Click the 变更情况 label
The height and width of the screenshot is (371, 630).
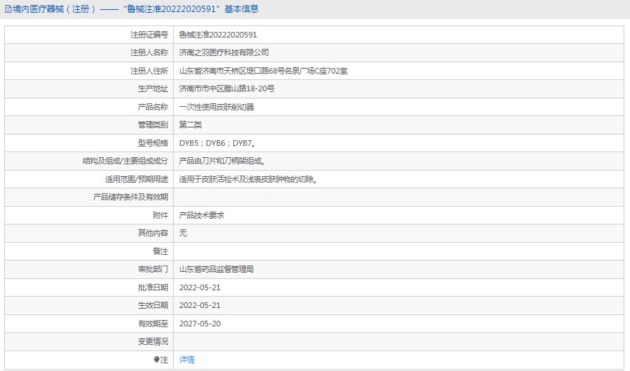152,342
